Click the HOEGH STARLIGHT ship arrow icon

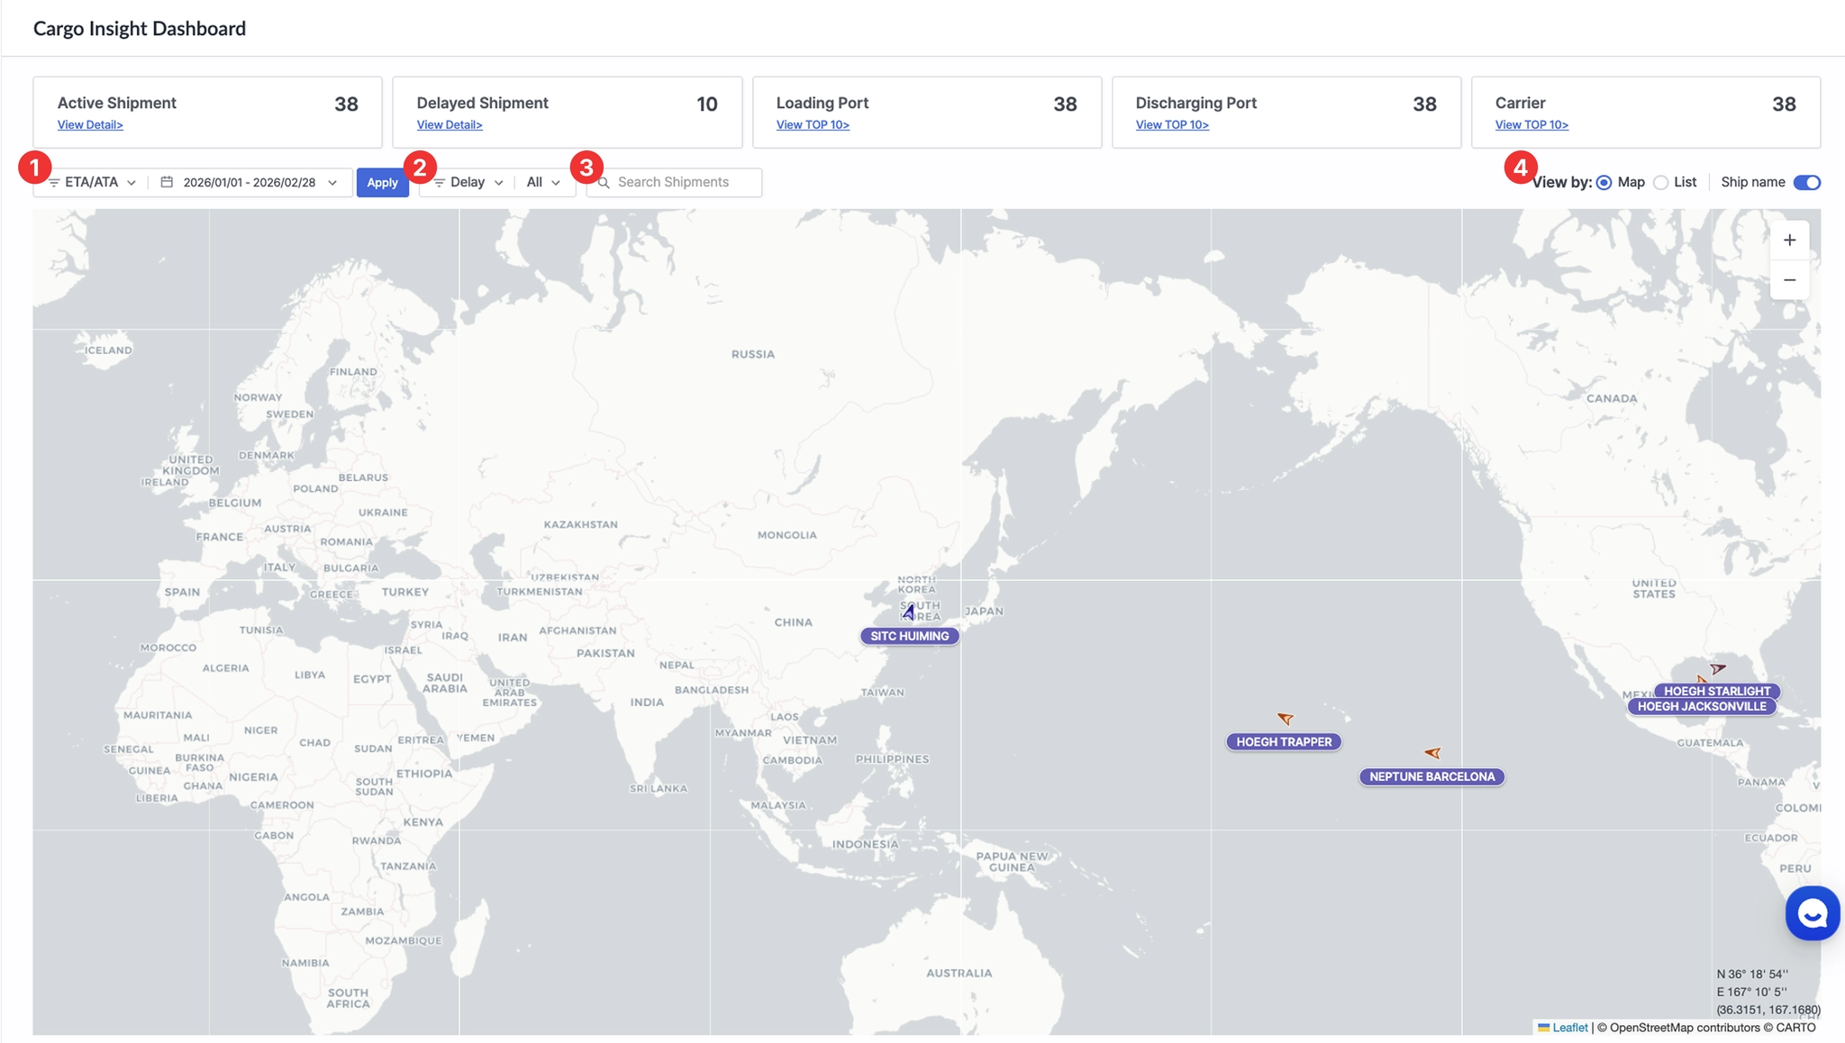[1718, 668]
